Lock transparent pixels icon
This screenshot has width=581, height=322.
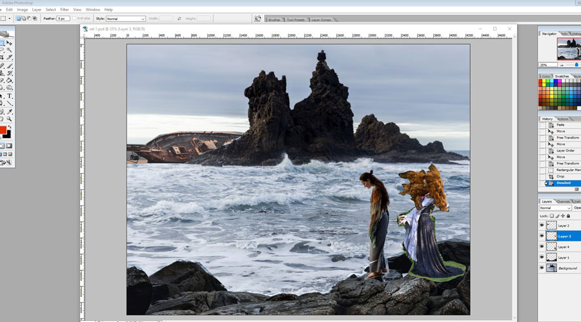click(x=552, y=216)
